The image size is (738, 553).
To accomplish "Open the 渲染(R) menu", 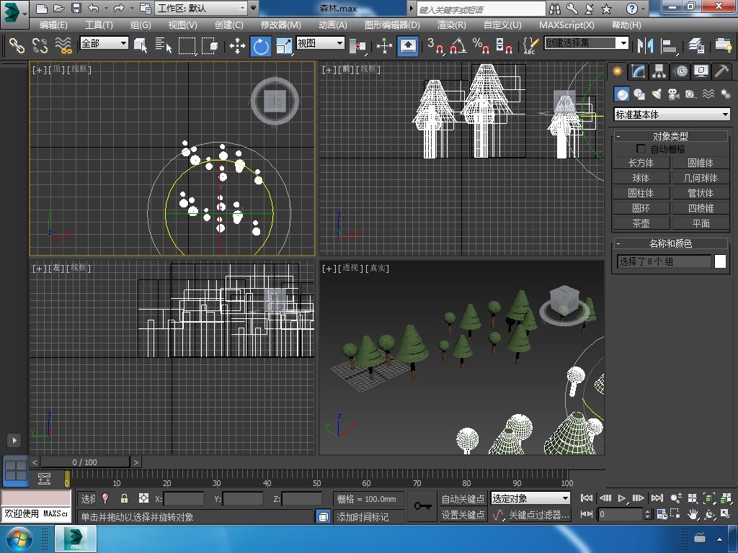I will (x=451, y=24).
